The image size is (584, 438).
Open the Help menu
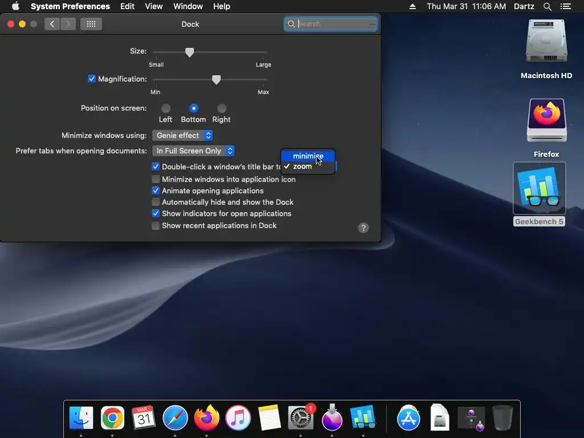tap(222, 6)
